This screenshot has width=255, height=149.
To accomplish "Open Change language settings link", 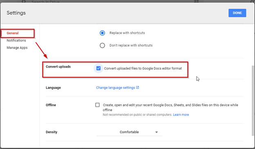I will 116,88.
